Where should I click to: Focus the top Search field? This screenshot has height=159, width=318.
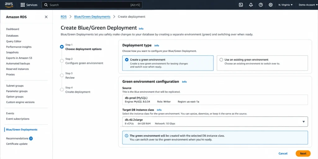tap(92, 5)
